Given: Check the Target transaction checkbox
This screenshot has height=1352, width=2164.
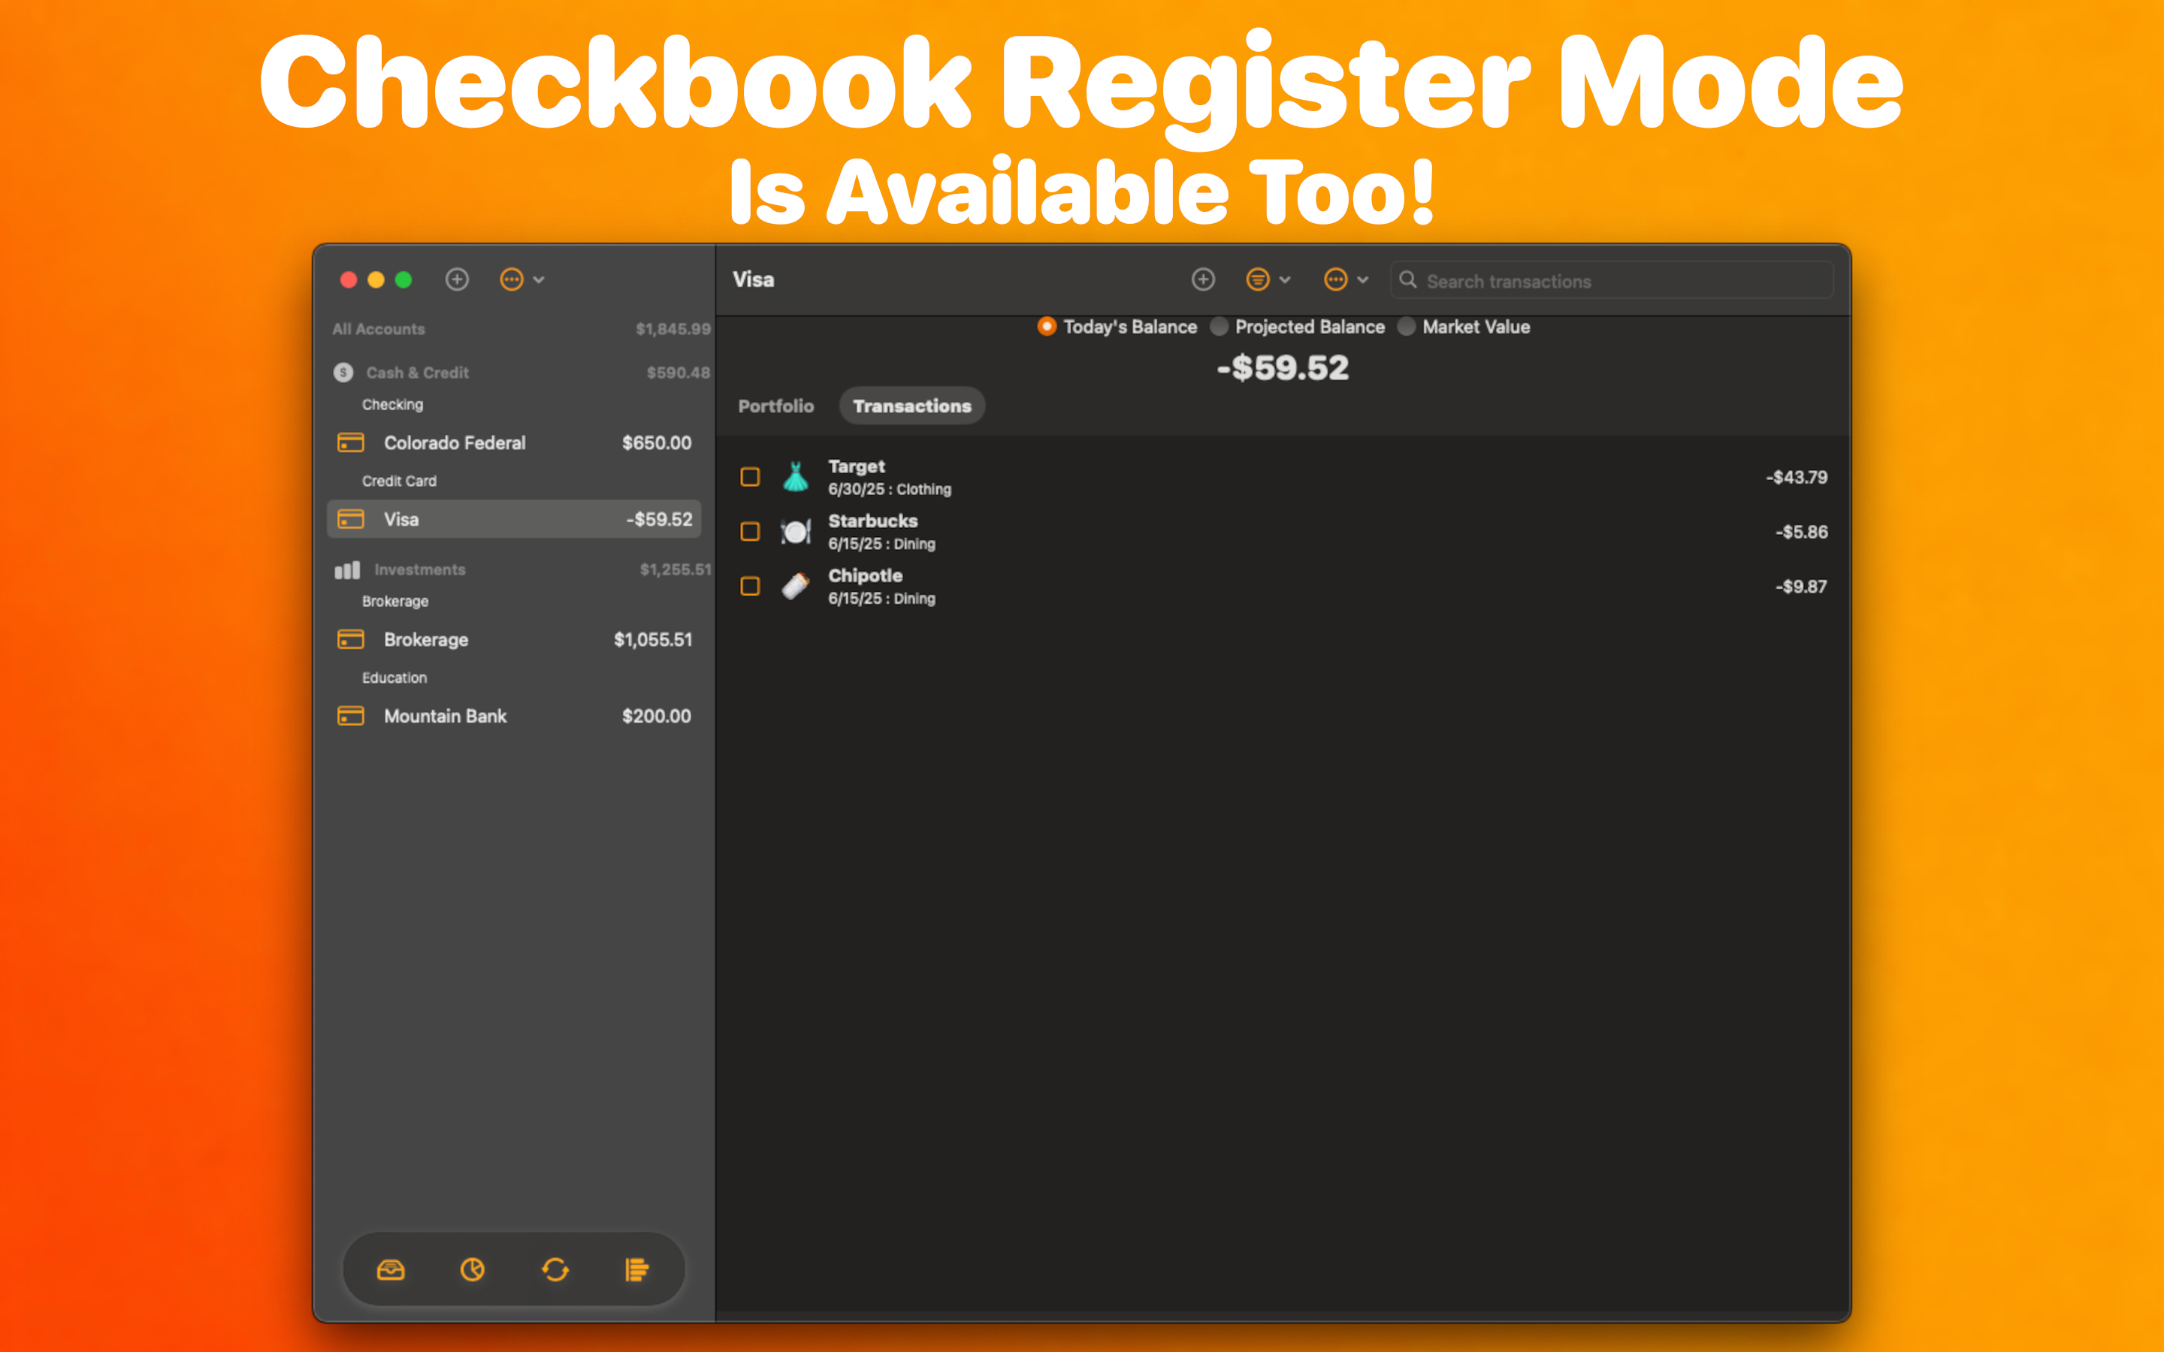Looking at the screenshot, I should pyautogui.click(x=750, y=478).
